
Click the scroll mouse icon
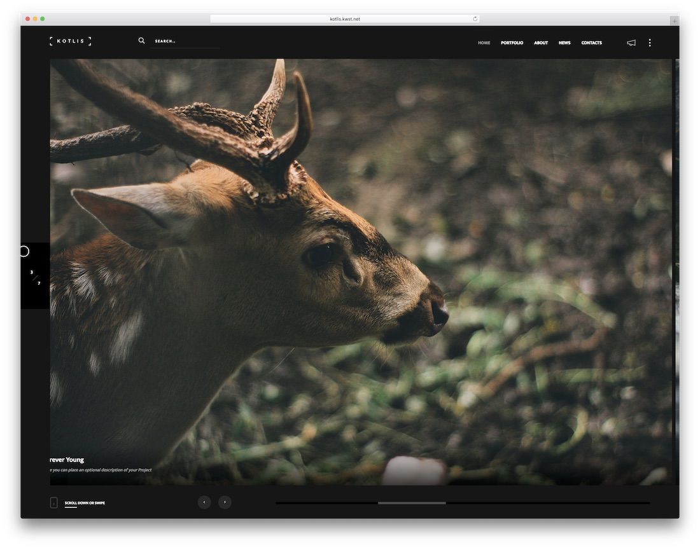tap(53, 502)
